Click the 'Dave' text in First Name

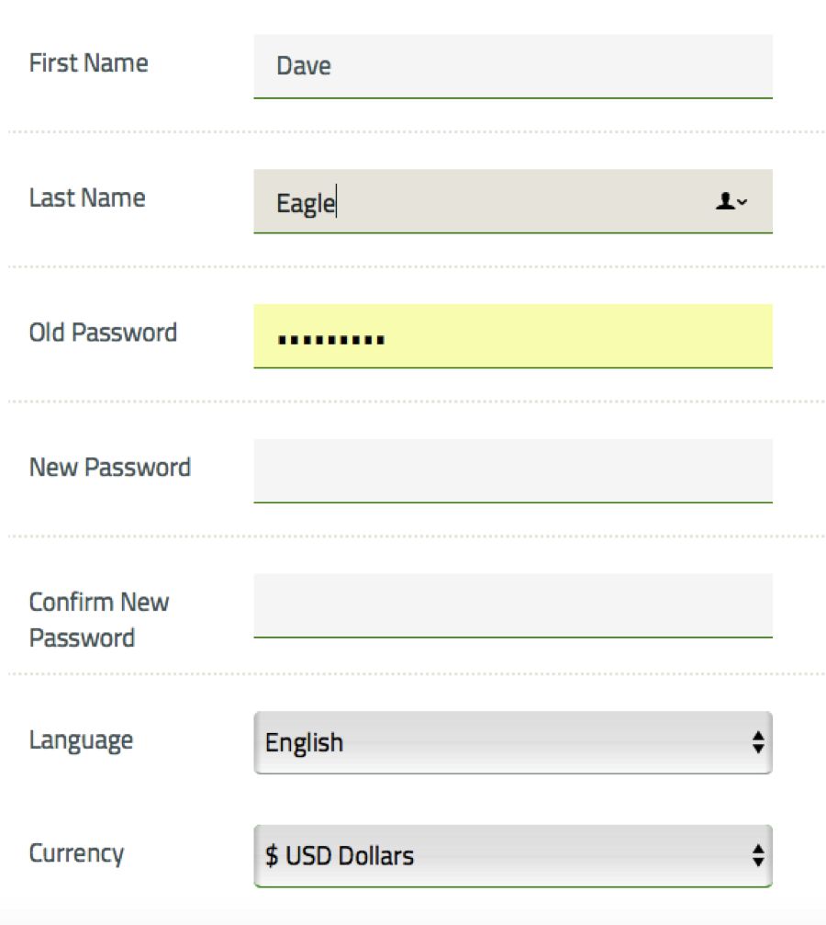pyautogui.click(x=304, y=65)
